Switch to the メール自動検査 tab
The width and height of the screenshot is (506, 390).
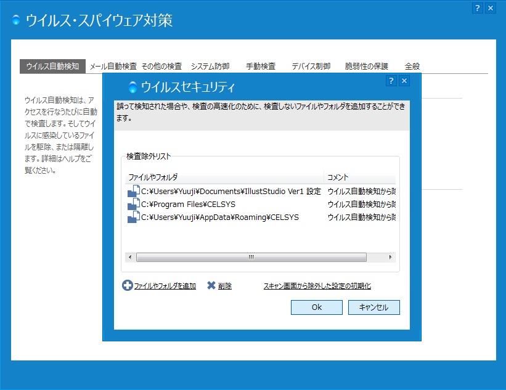[x=113, y=67]
